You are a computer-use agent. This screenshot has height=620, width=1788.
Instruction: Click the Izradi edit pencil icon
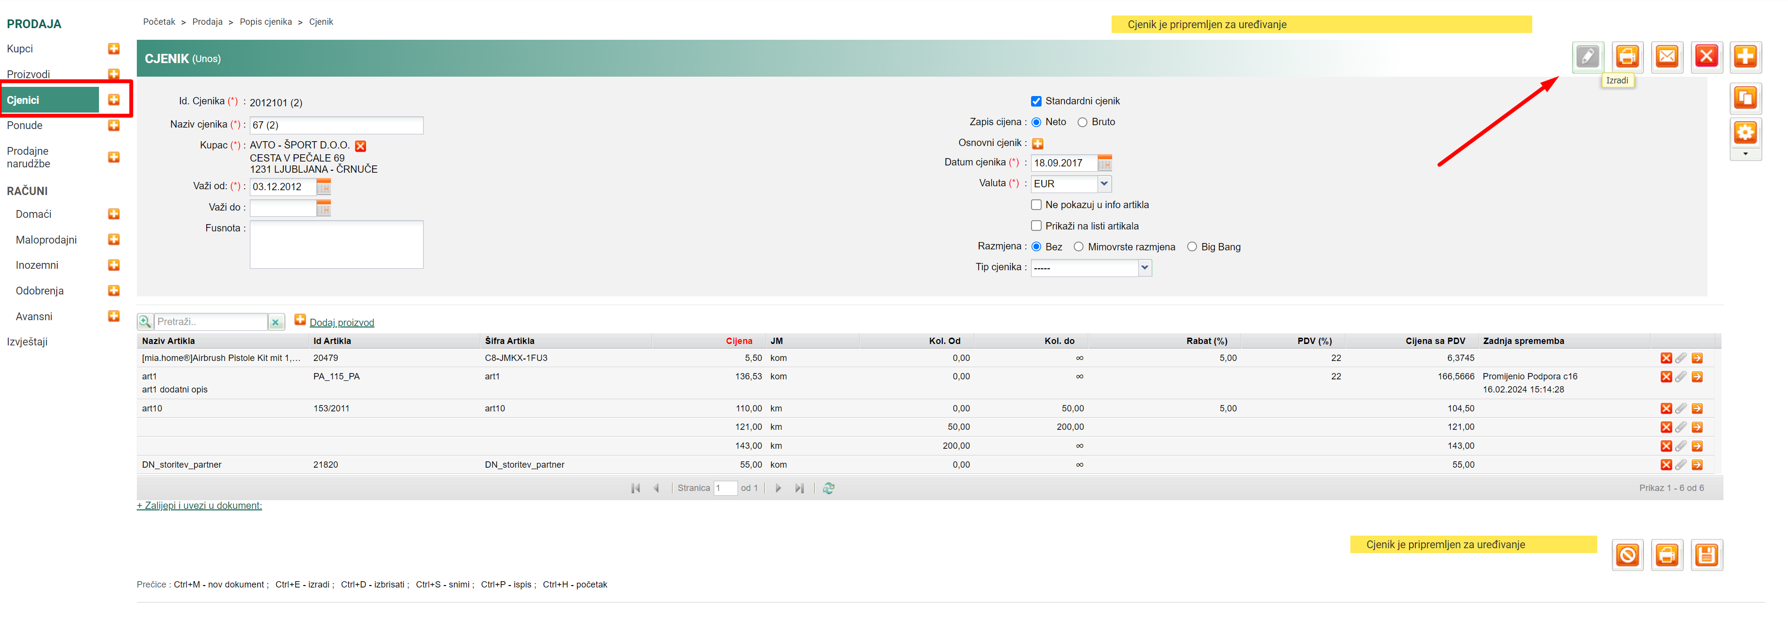(1588, 56)
